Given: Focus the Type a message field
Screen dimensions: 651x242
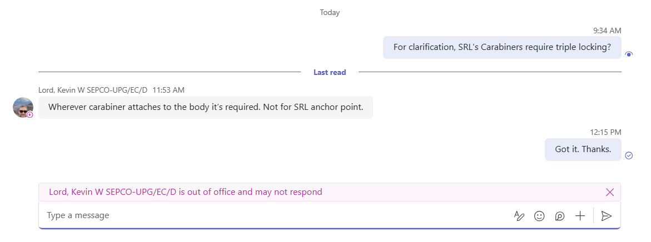Looking at the screenshot, I should [x=274, y=215].
